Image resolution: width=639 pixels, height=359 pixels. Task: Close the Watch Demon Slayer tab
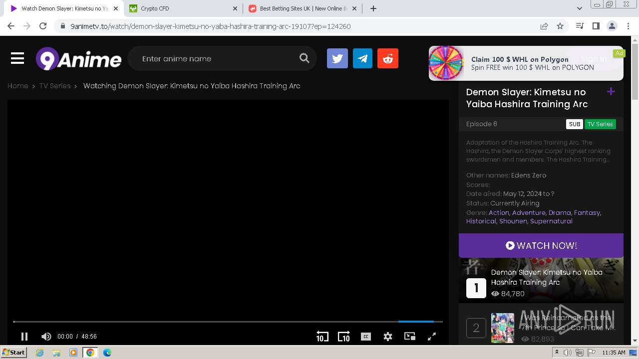(x=116, y=8)
